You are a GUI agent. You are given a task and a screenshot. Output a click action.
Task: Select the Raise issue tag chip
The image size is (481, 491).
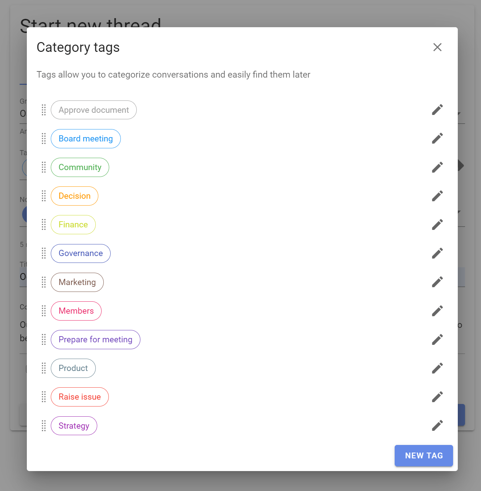80,397
